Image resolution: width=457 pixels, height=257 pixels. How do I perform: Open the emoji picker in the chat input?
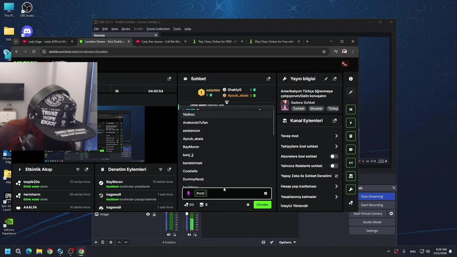(266, 193)
